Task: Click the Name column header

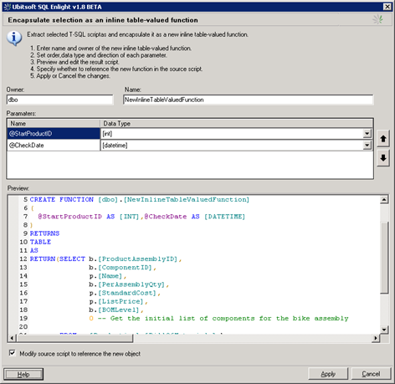Action: click(54, 124)
